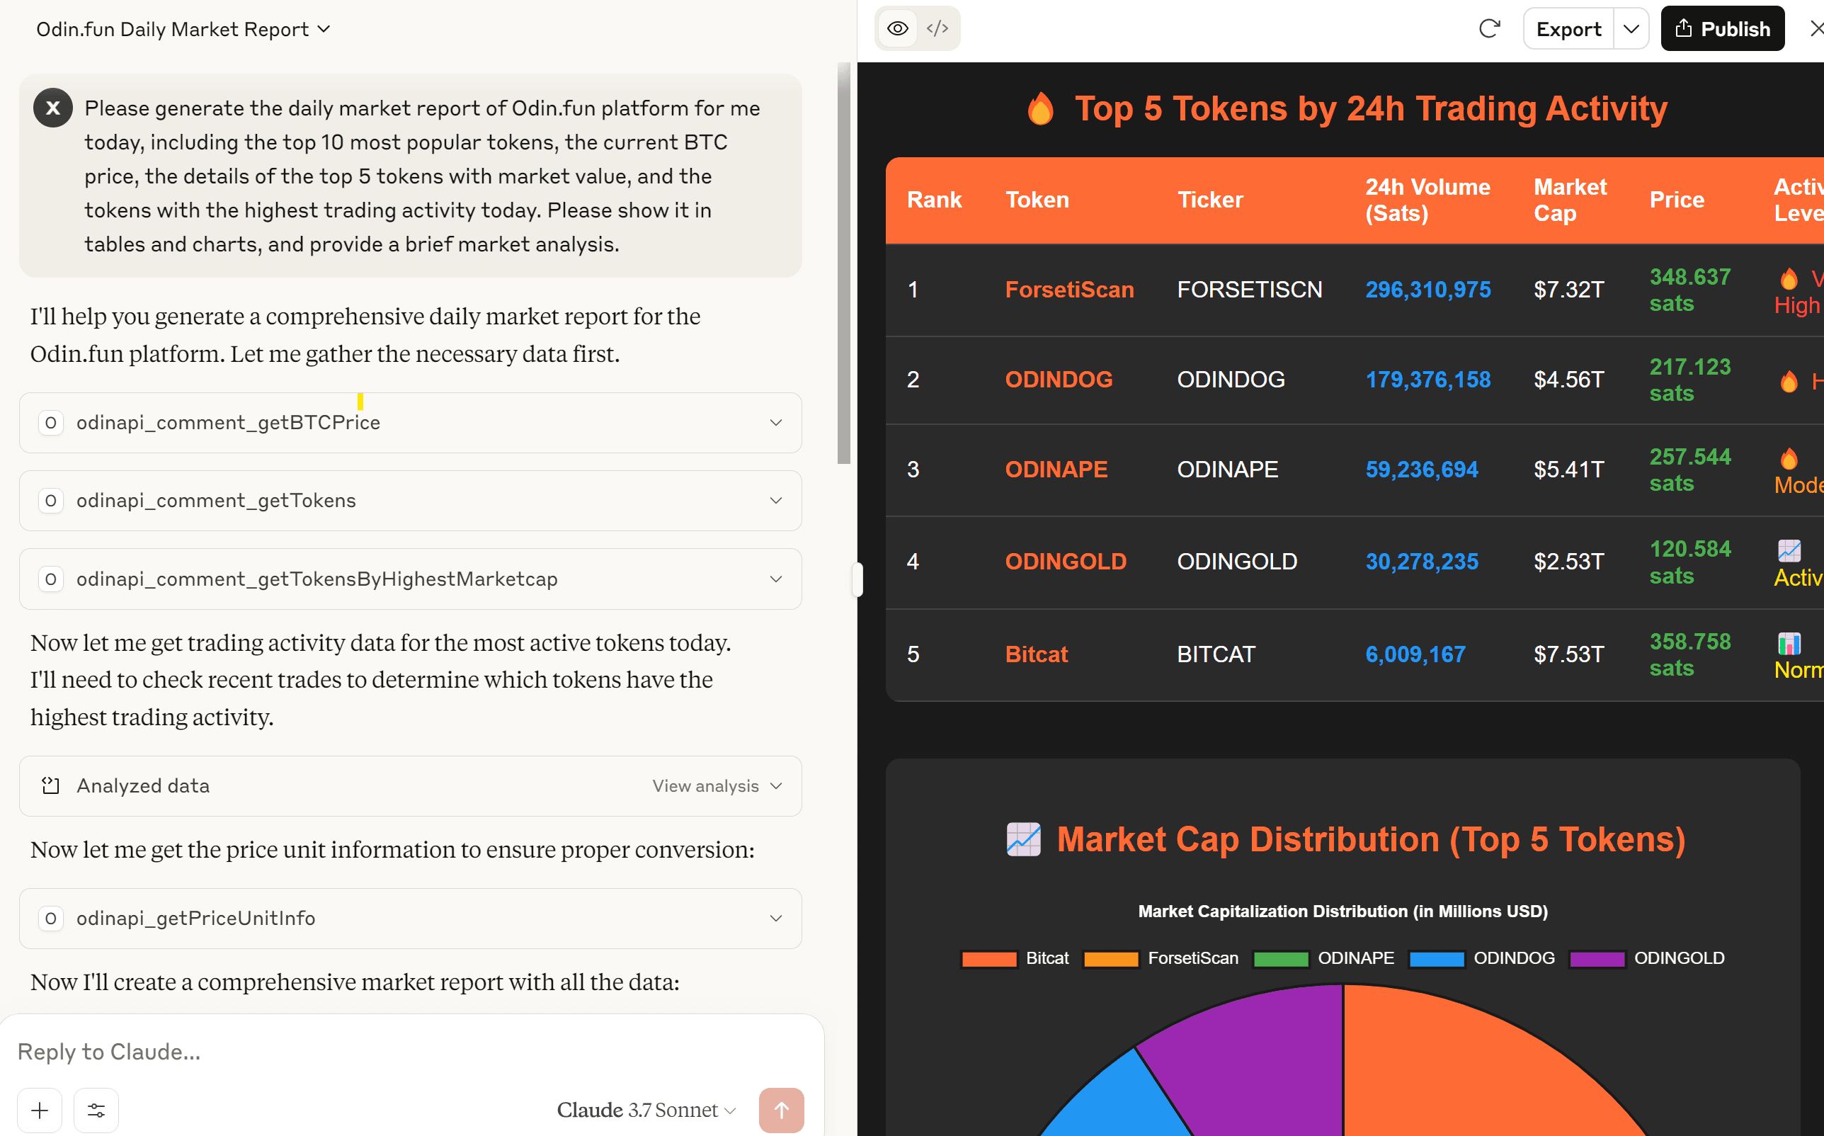This screenshot has height=1136, width=1824.
Task: Open search and tools settings sliders icon
Action: [96, 1111]
